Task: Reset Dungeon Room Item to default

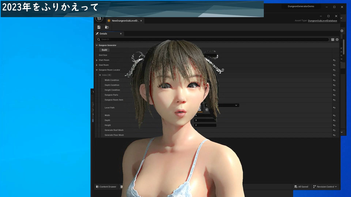Action: [334, 100]
